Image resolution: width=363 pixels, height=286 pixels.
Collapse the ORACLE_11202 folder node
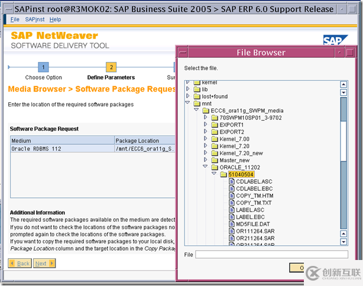[205, 167]
